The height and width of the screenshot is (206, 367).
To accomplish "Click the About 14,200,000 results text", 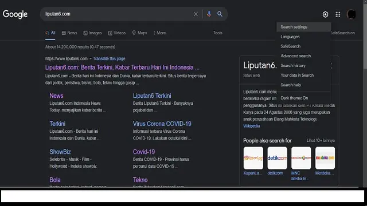I will (80, 47).
